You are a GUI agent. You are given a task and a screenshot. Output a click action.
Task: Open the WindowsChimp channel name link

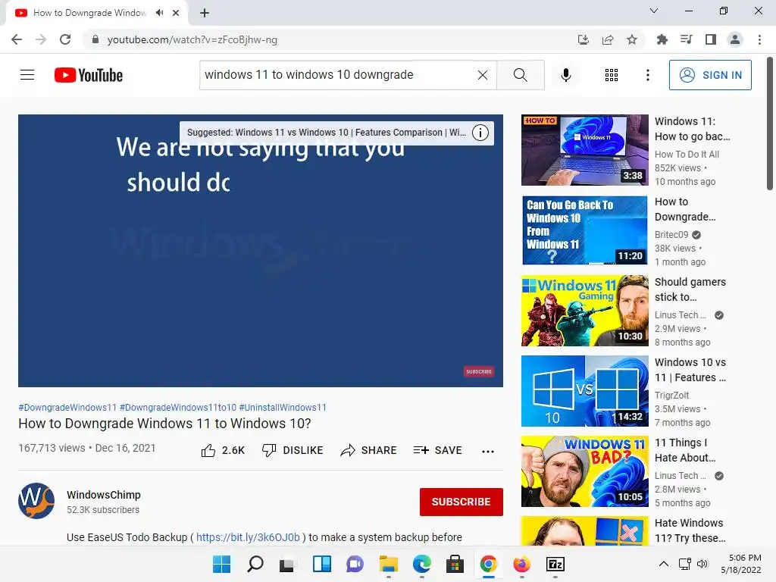click(103, 495)
